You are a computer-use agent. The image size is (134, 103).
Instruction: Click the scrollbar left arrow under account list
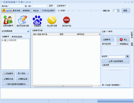click(x=32, y=86)
